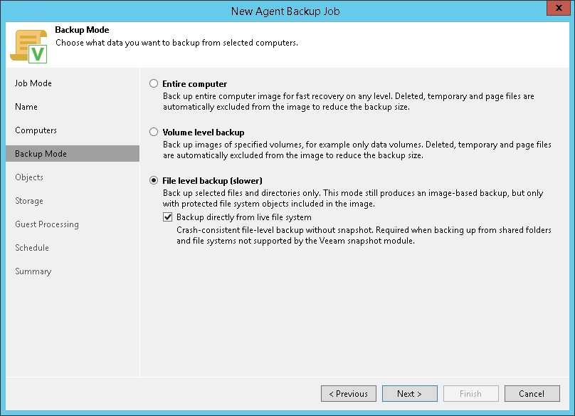Go to the Job Mode step
The width and height of the screenshot is (575, 416).
tap(33, 83)
